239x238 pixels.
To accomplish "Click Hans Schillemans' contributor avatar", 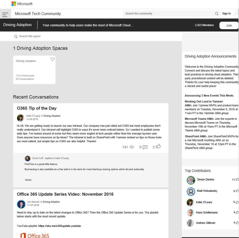I will [190, 213].
